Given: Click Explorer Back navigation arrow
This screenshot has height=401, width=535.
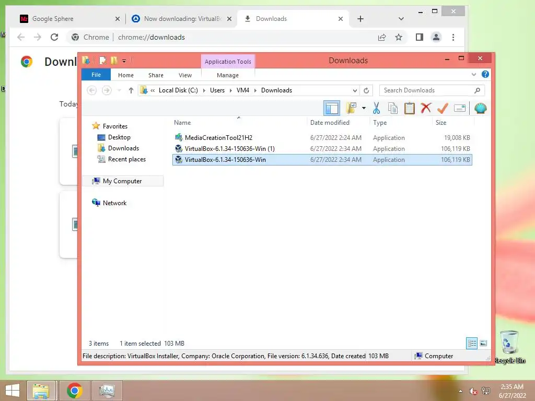Looking at the screenshot, I should (x=92, y=90).
